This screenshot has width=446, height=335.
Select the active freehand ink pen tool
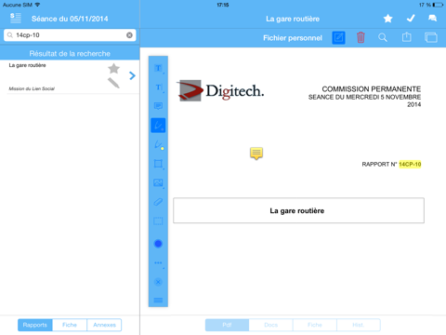click(x=158, y=126)
